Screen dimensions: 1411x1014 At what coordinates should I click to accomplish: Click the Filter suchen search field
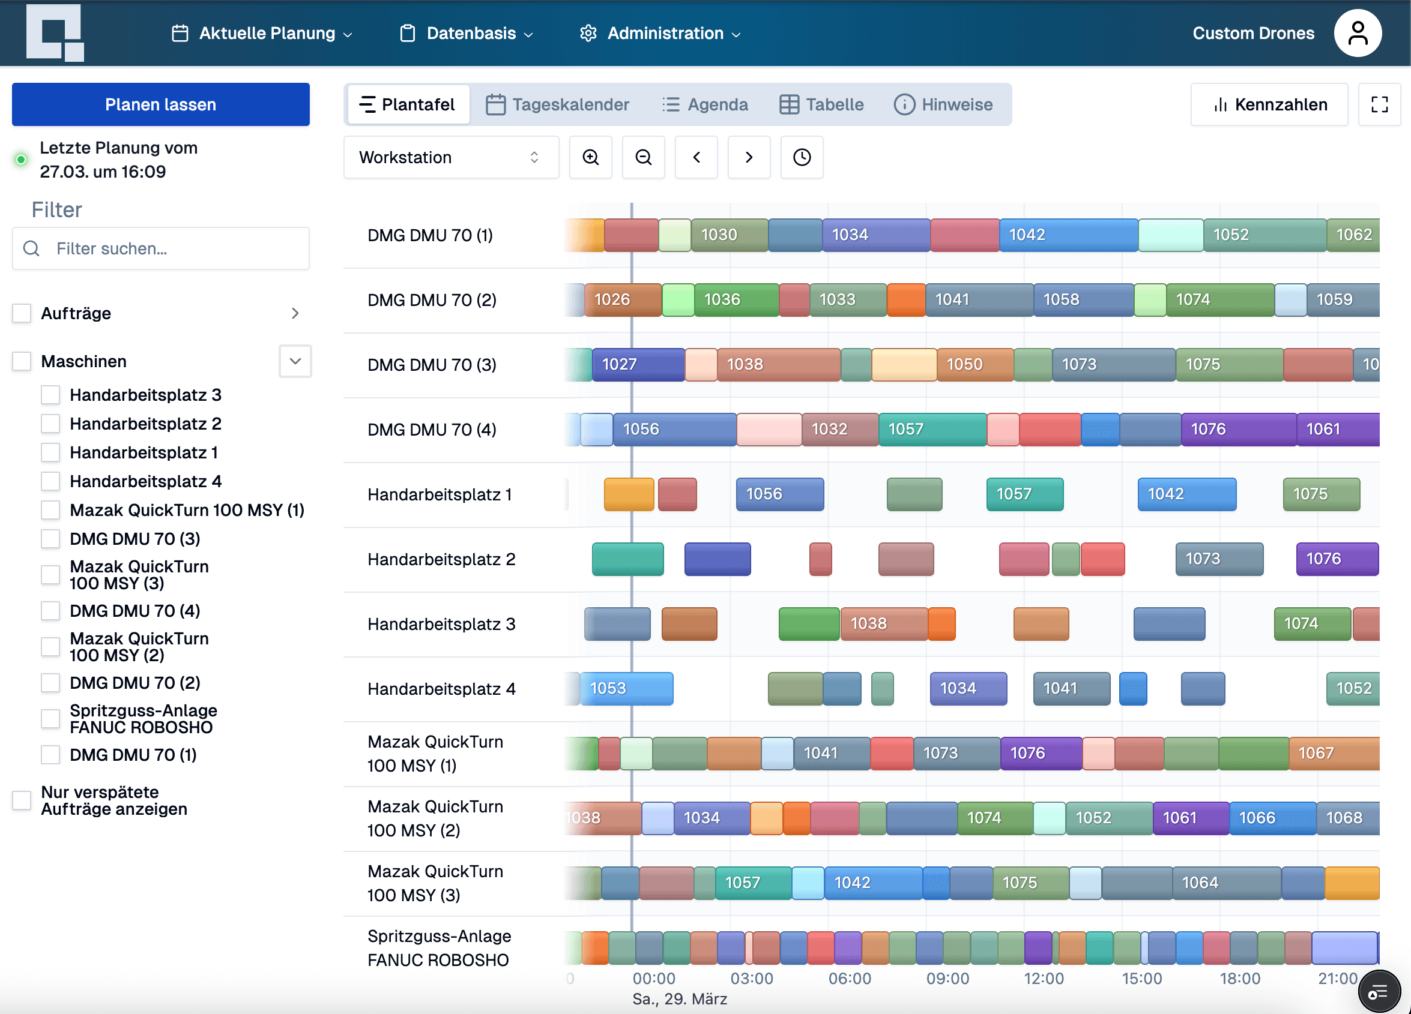click(x=160, y=248)
